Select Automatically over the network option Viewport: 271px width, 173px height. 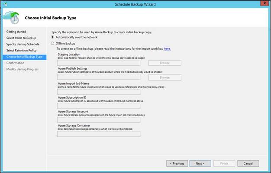[53, 38]
